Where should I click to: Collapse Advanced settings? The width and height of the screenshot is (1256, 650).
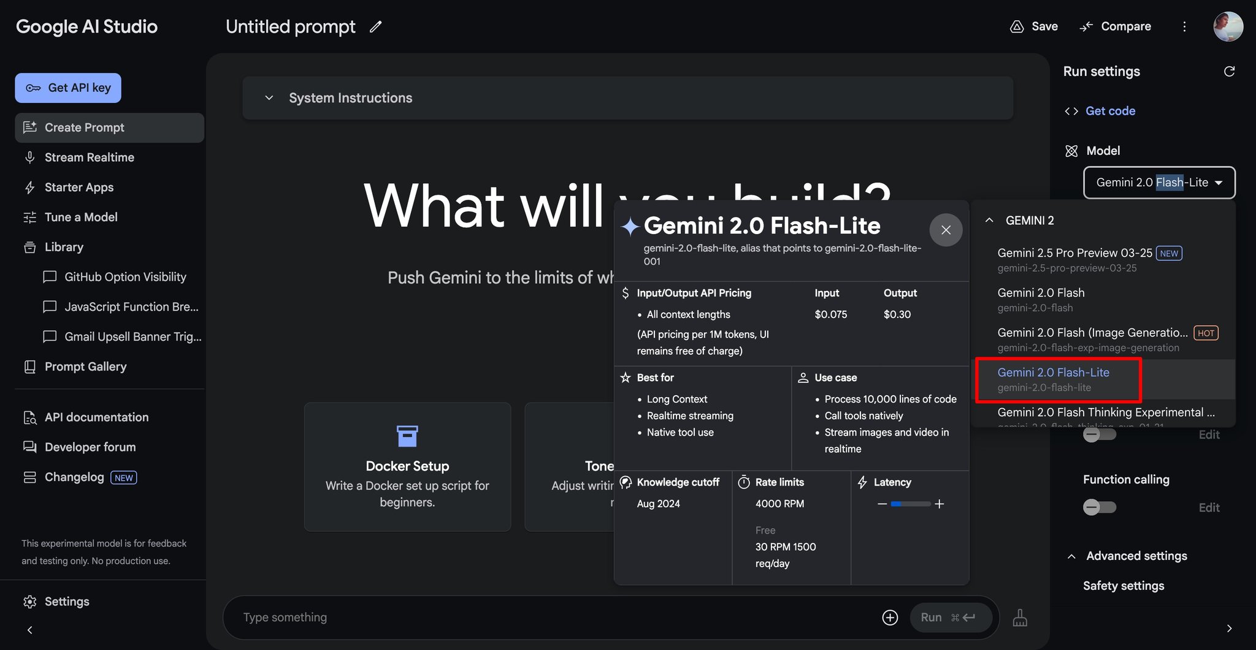click(1071, 556)
